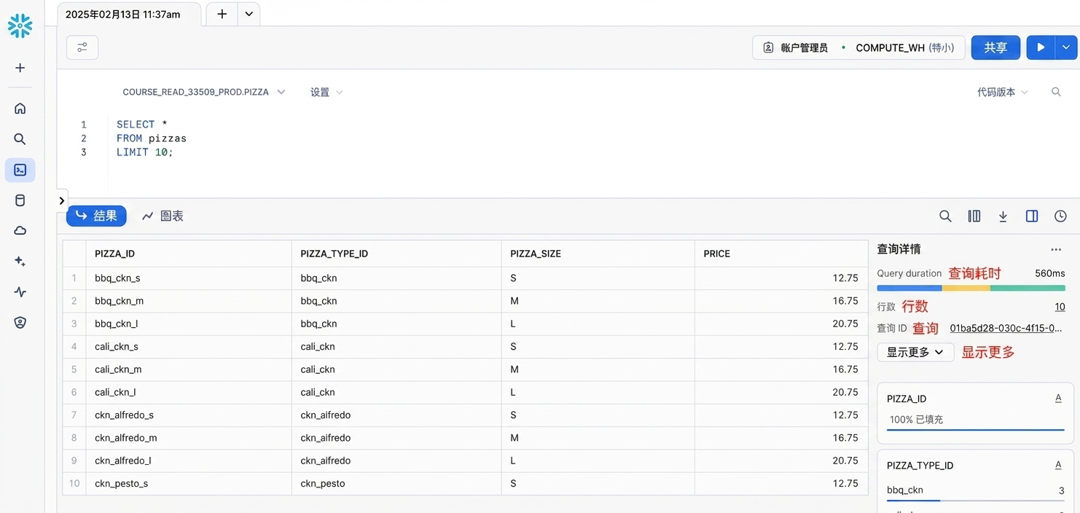Image resolution: width=1080 pixels, height=513 pixels.
Task: Click the ckn_pesto type cell
Action: pyautogui.click(x=396, y=483)
